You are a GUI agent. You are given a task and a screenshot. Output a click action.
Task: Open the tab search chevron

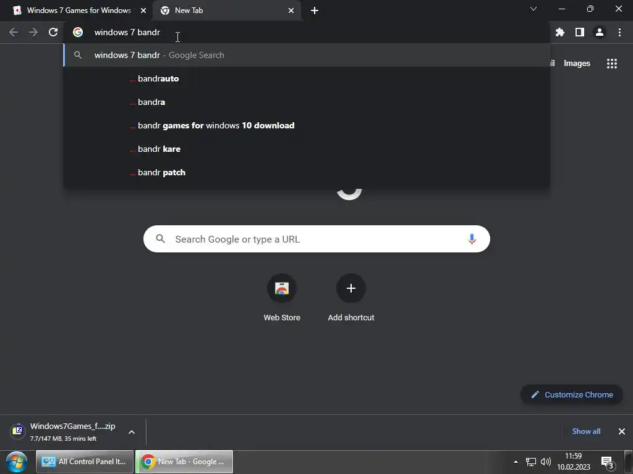tap(533, 9)
